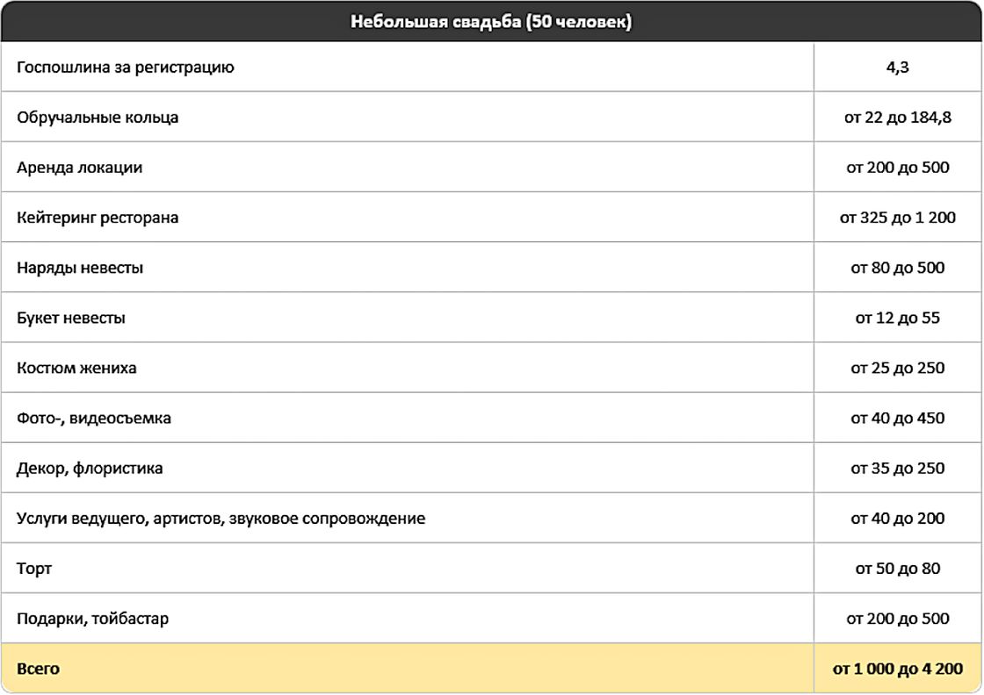Click the value "от 40 до 450"
Image resolution: width=984 pixels, height=695 pixels.
pyautogui.click(x=897, y=418)
